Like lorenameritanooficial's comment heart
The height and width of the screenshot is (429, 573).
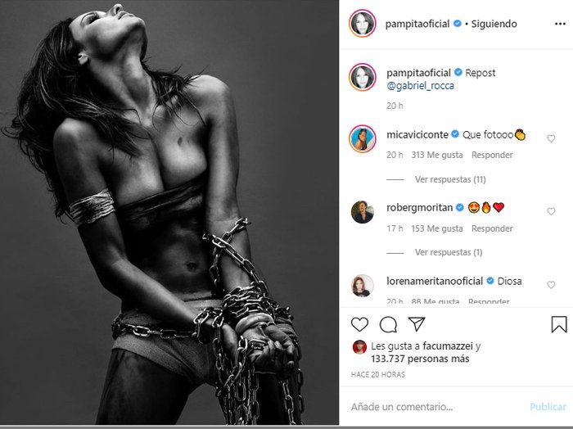551,285
